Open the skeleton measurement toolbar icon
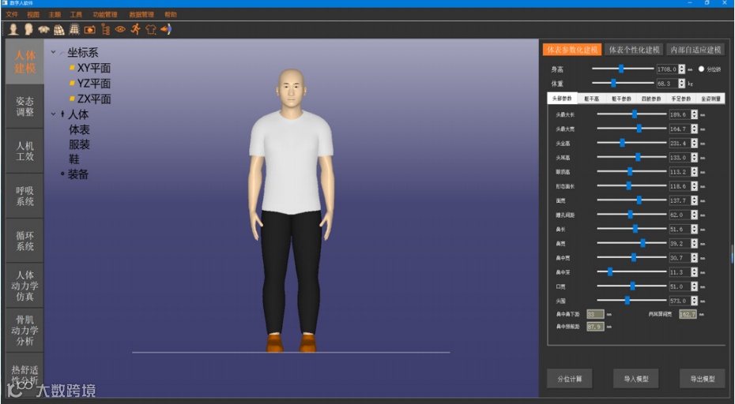The height and width of the screenshot is (404, 735). (105, 30)
